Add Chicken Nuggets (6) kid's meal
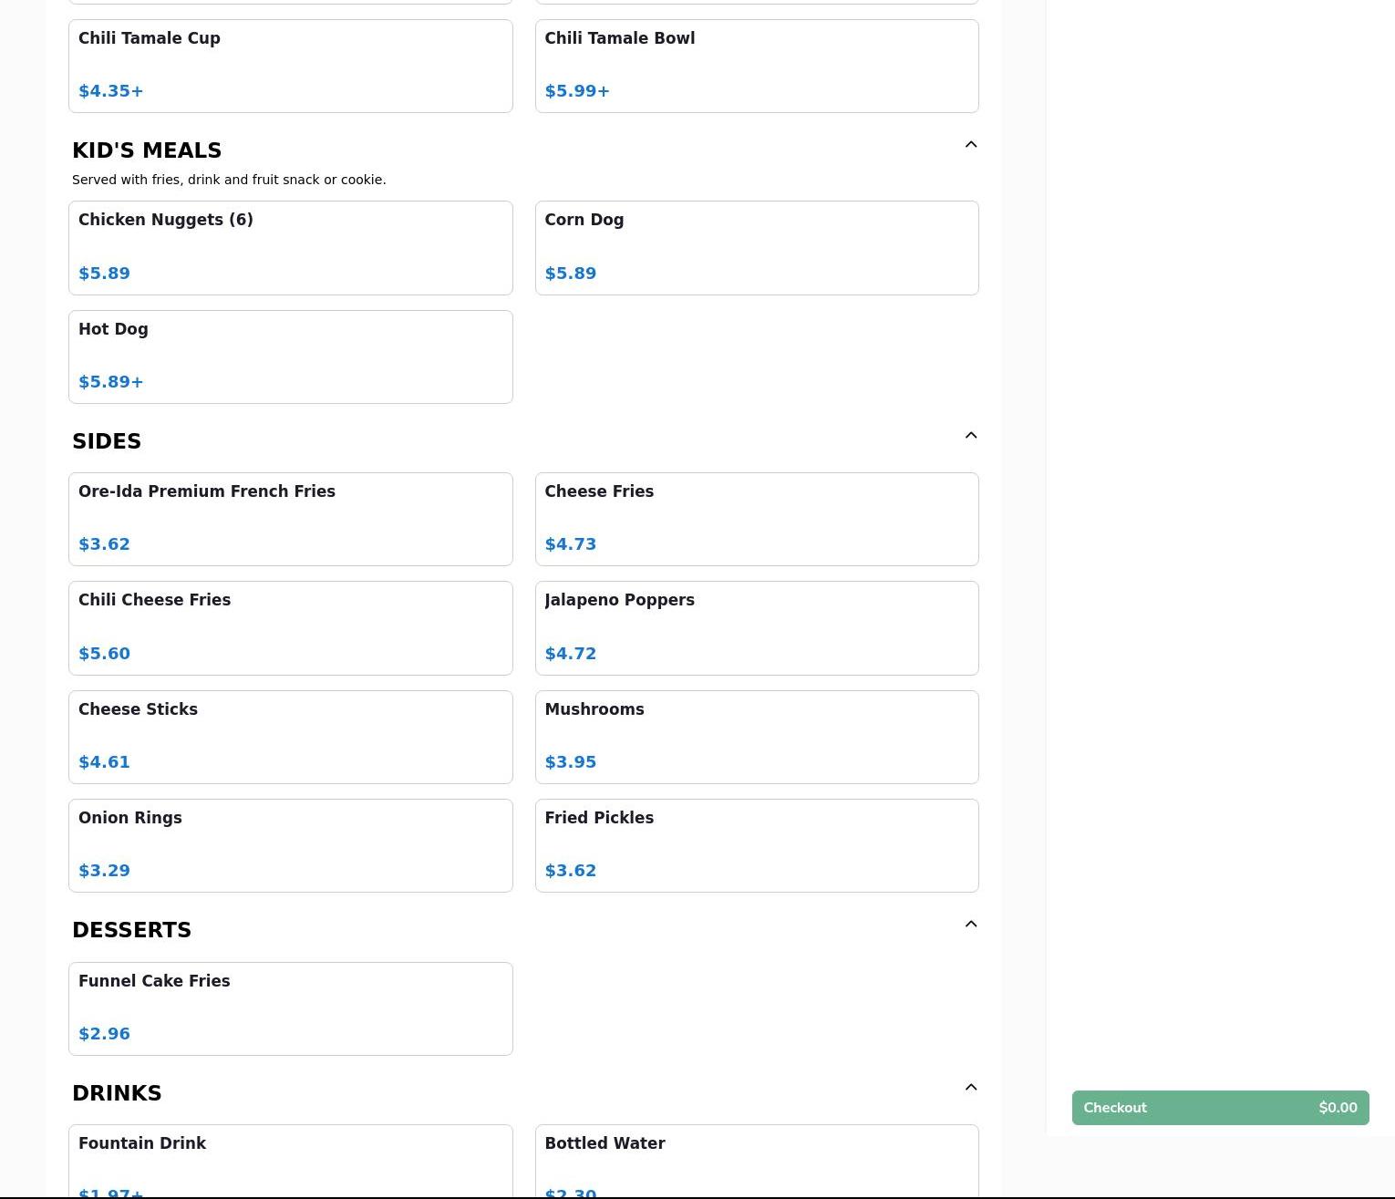Screen dimensions: 1395x1199 [x=290, y=247]
